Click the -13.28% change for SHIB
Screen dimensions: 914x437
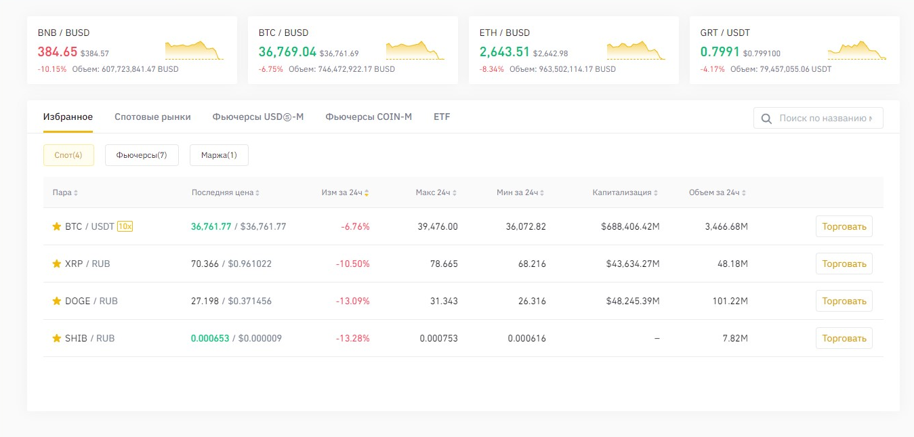click(x=353, y=338)
